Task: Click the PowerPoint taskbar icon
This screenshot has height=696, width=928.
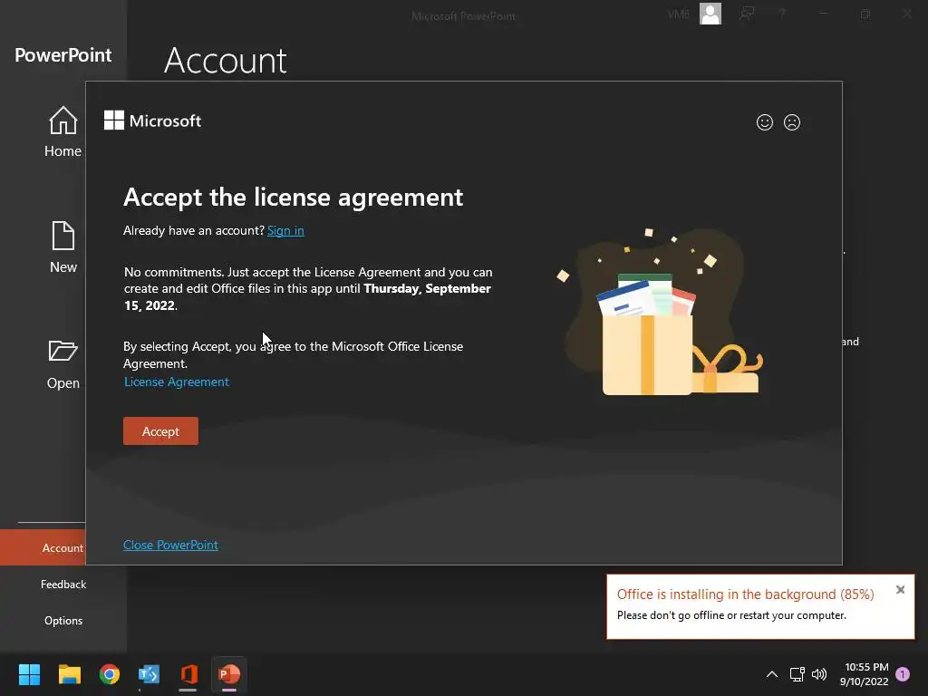Action: click(229, 674)
